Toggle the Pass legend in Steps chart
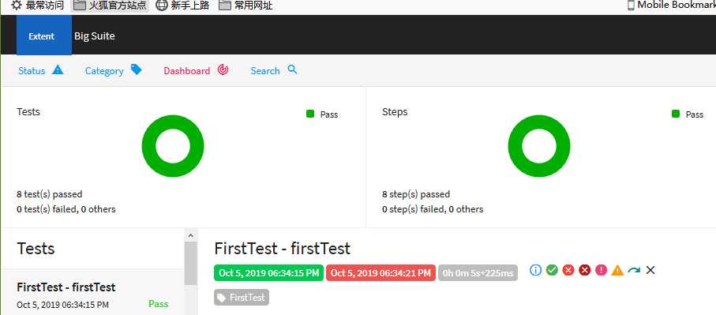Screen dimensions: 716x315 [x=688, y=114]
